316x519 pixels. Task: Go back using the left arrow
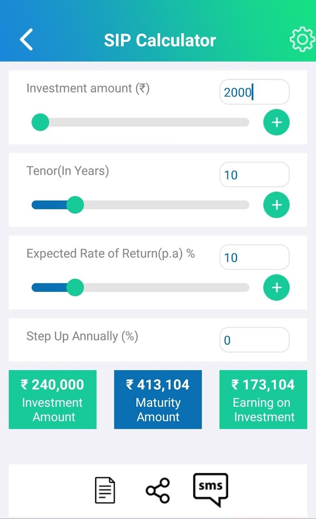[26, 39]
